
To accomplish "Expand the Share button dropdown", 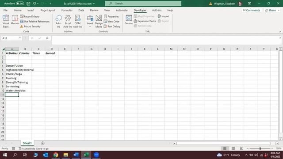I will 279,10.
